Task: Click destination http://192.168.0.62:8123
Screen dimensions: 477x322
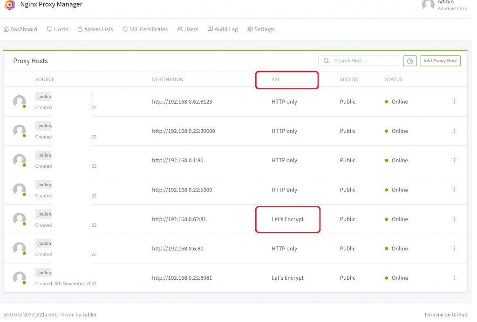Action: 182,102
